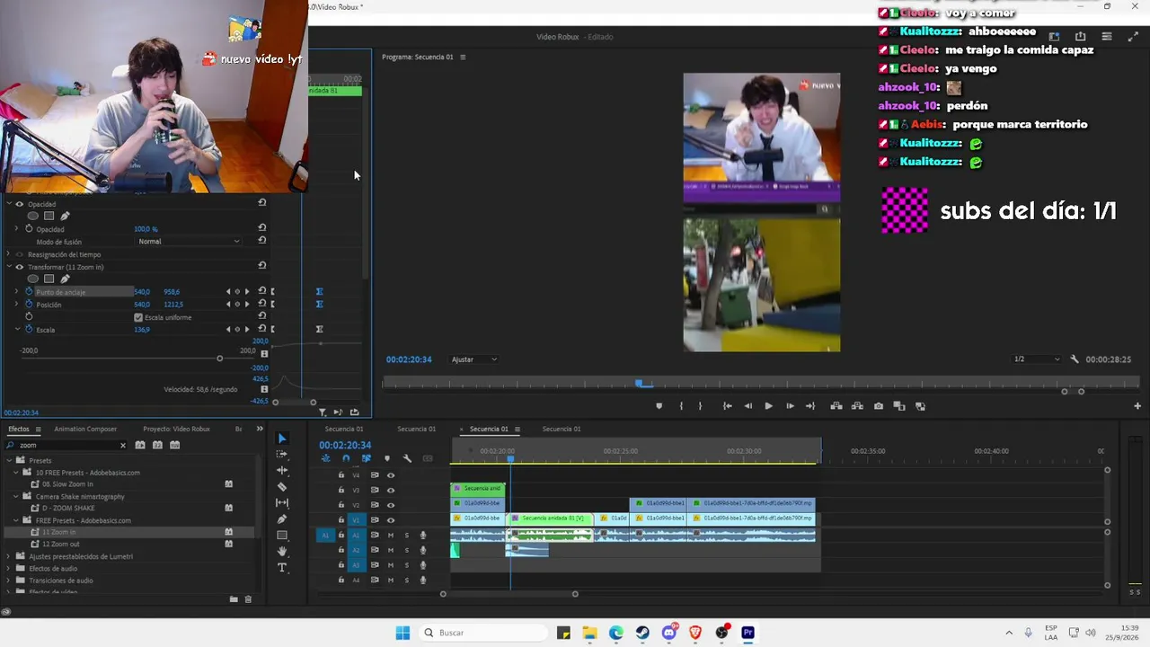Select the Type tool in the tools panel
This screenshot has height=647, width=1150.
click(x=282, y=568)
